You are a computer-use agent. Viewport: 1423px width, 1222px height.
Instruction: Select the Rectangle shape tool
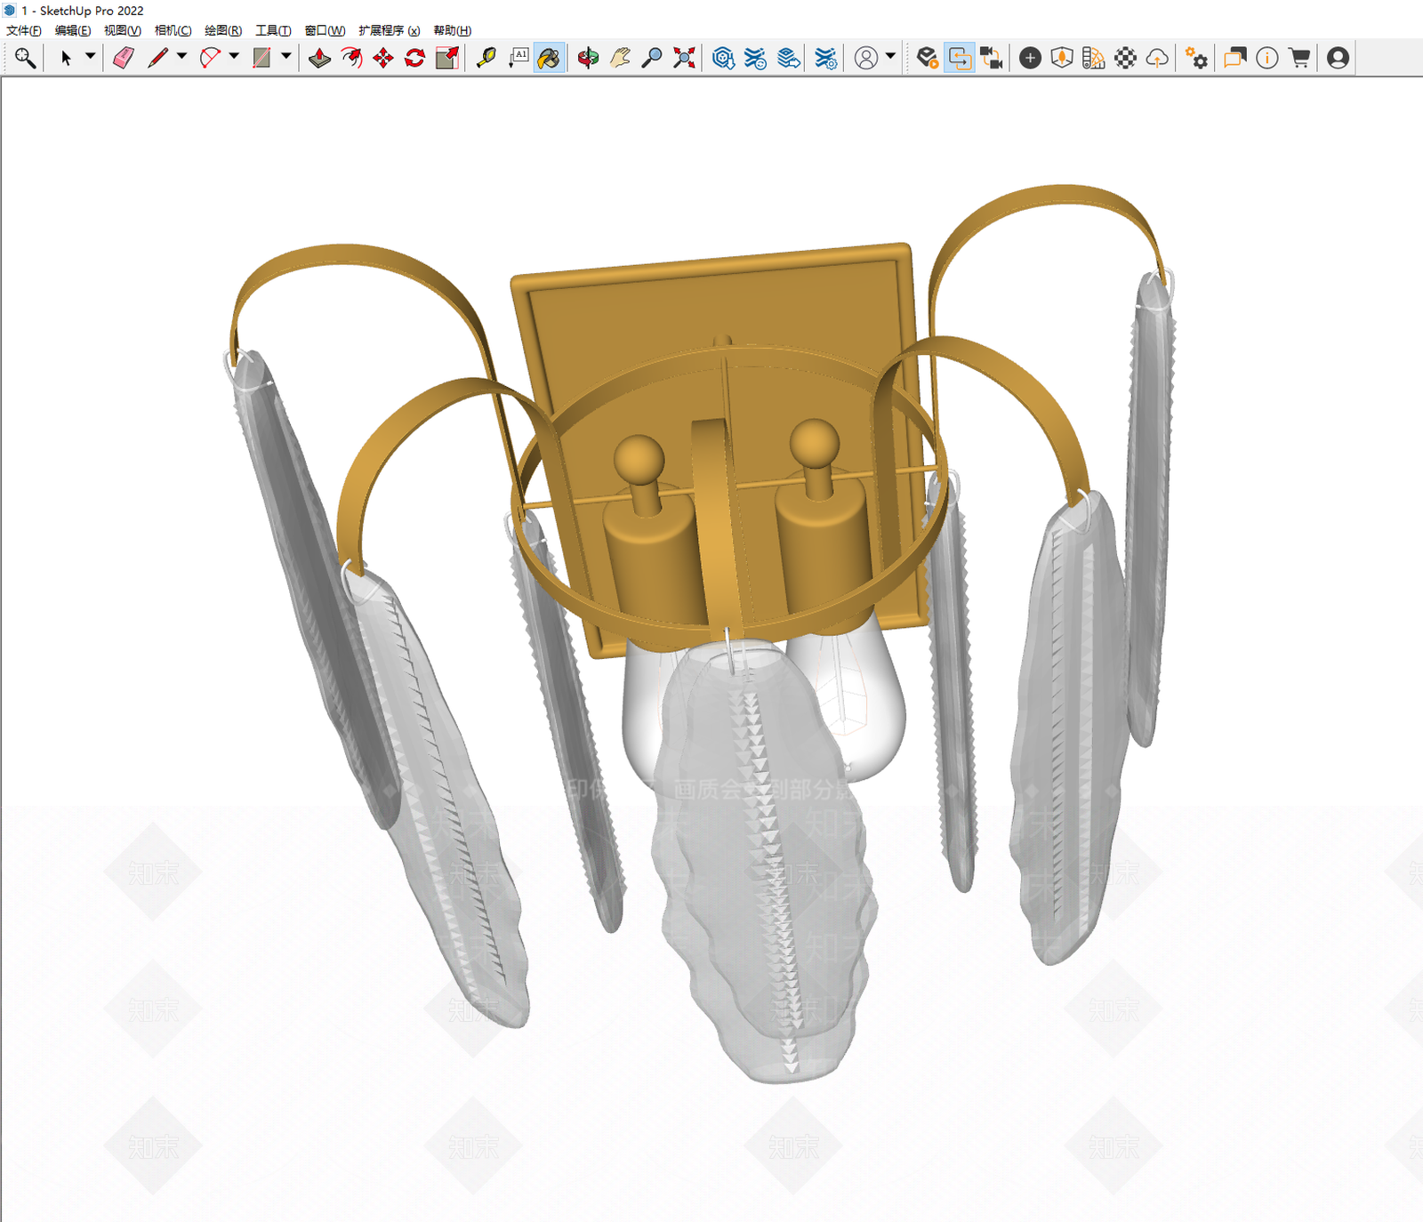point(261,58)
